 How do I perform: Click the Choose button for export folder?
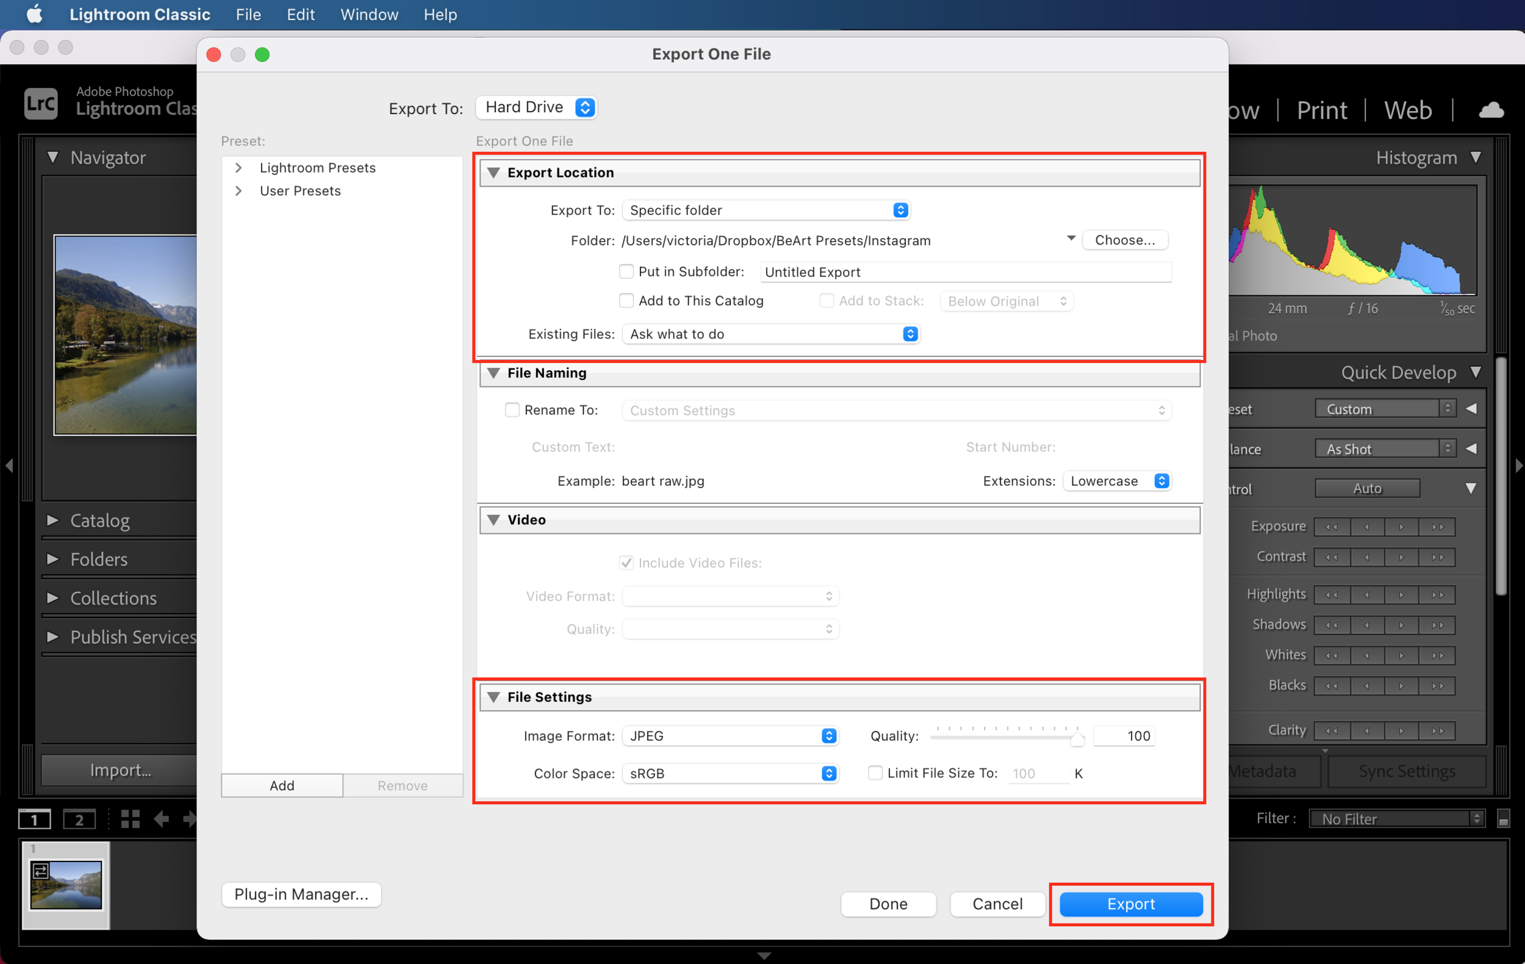coord(1125,239)
